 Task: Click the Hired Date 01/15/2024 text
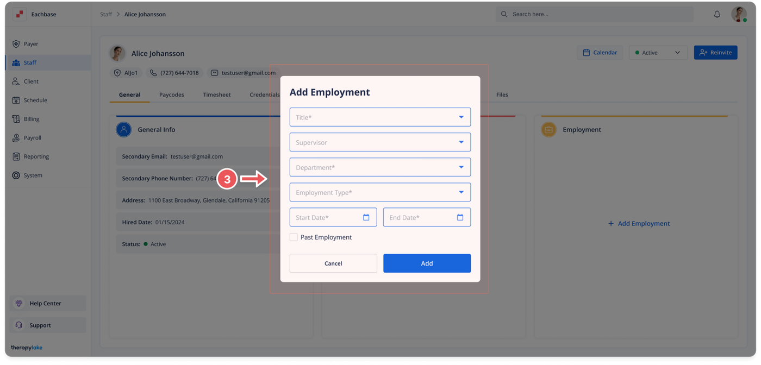click(x=153, y=222)
